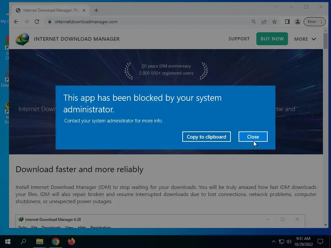This screenshot has height=248, width=331.
Task: Click the INTERNET DOWNLOAD MANAGER site title
Action: tap(77, 39)
